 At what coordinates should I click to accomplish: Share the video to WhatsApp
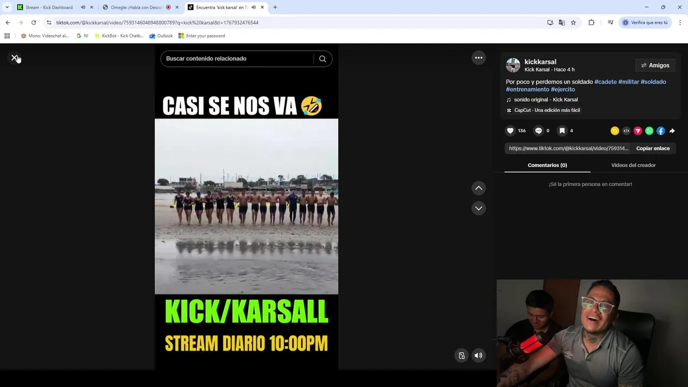coord(649,131)
